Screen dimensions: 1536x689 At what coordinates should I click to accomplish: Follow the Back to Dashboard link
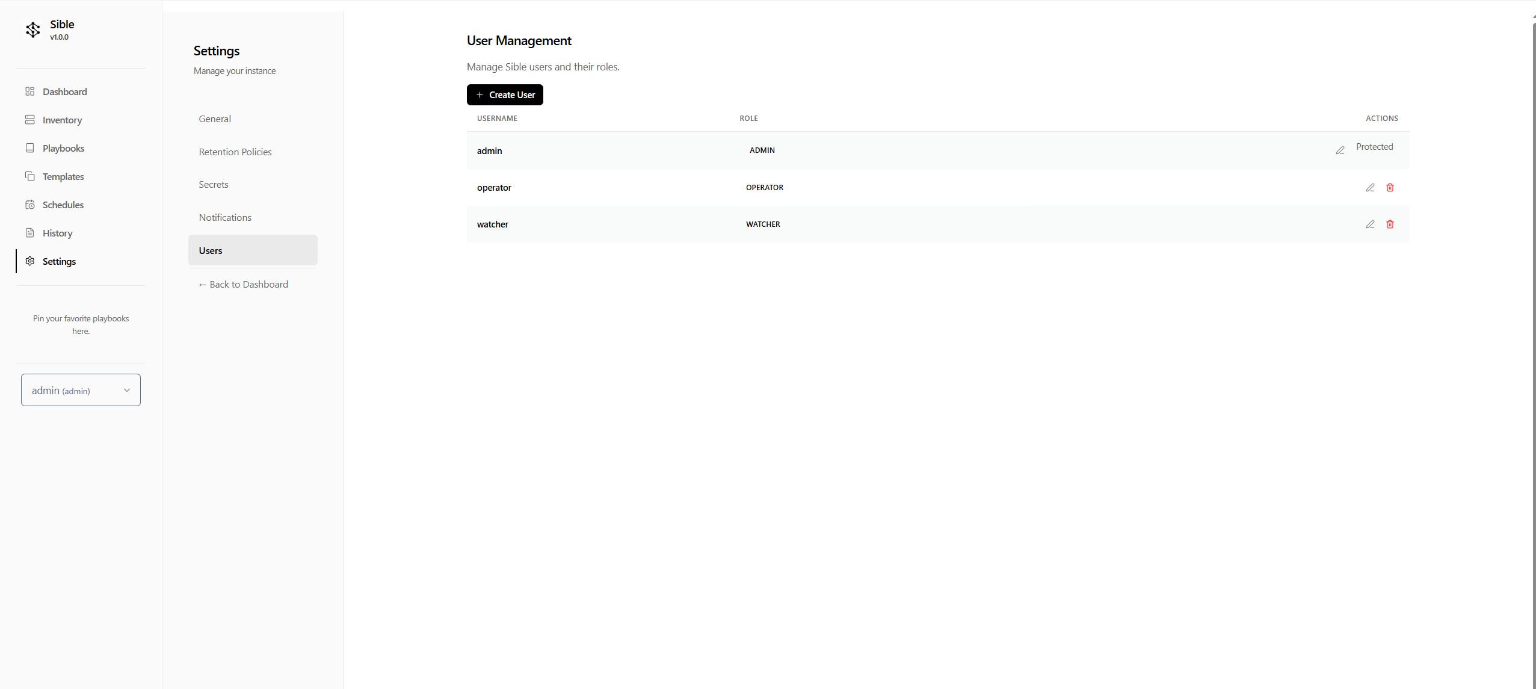pyautogui.click(x=243, y=283)
